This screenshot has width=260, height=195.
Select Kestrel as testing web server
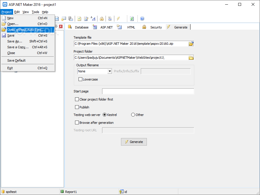tap(104, 115)
